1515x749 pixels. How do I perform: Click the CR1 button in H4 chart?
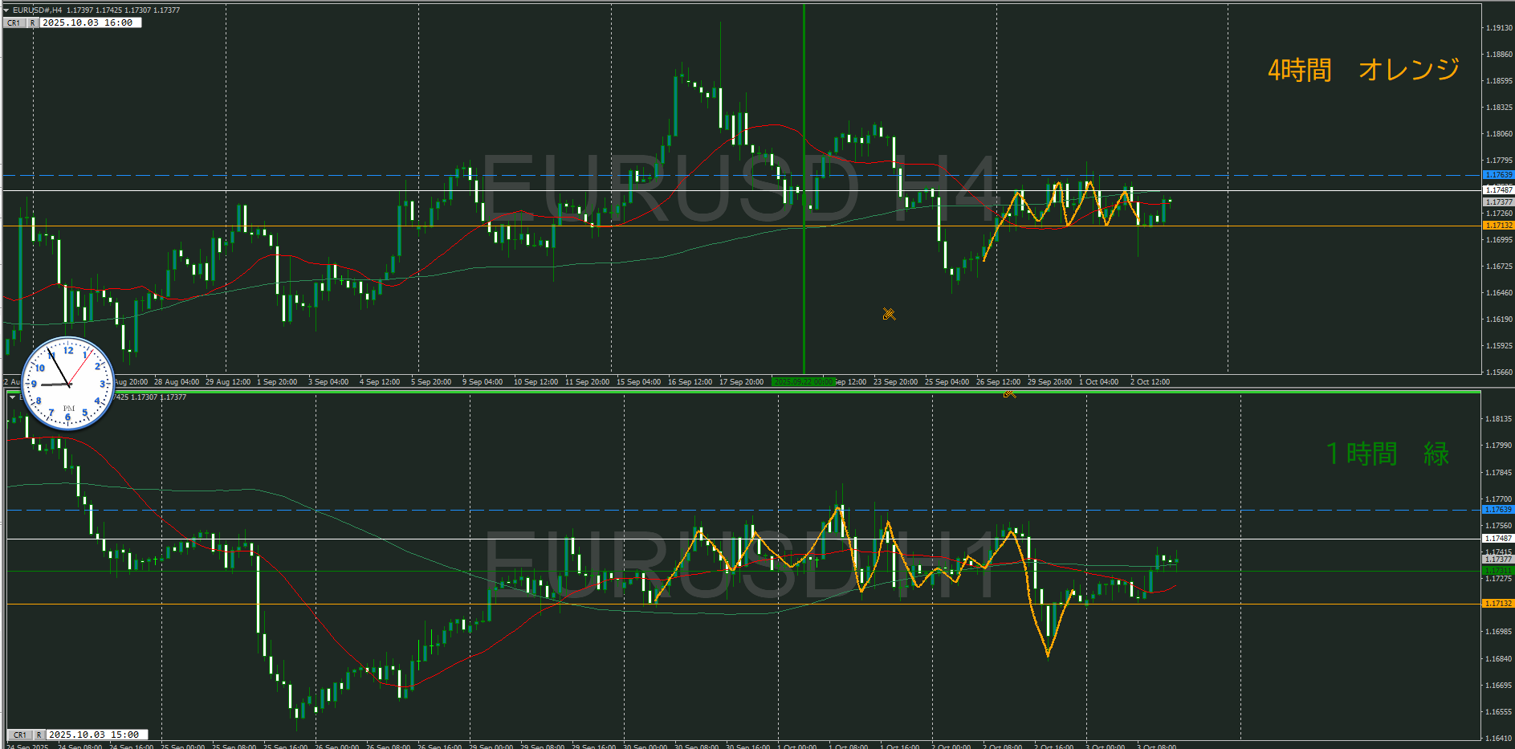pyautogui.click(x=14, y=23)
